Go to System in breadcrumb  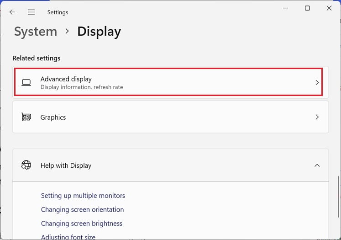click(x=36, y=32)
